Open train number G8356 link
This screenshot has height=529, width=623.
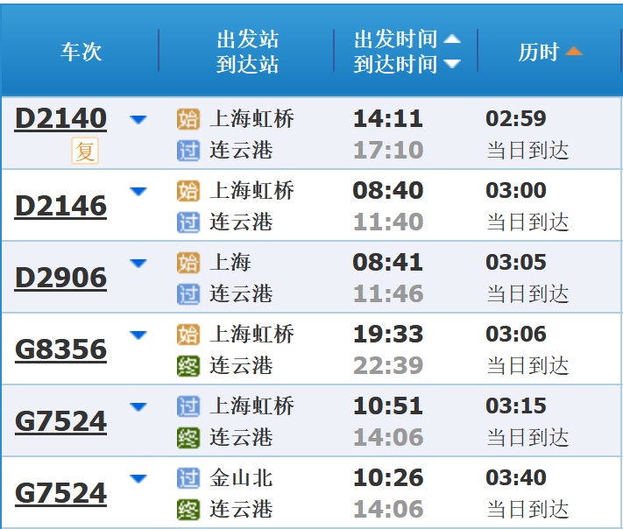coord(60,349)
